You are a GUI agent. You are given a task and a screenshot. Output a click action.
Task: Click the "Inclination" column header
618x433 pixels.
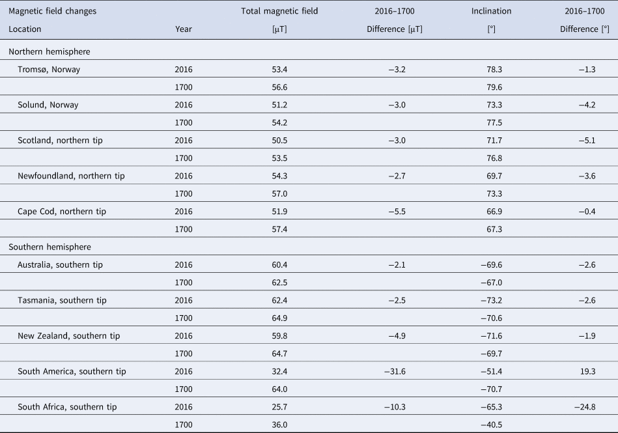[x=491, y=11]
